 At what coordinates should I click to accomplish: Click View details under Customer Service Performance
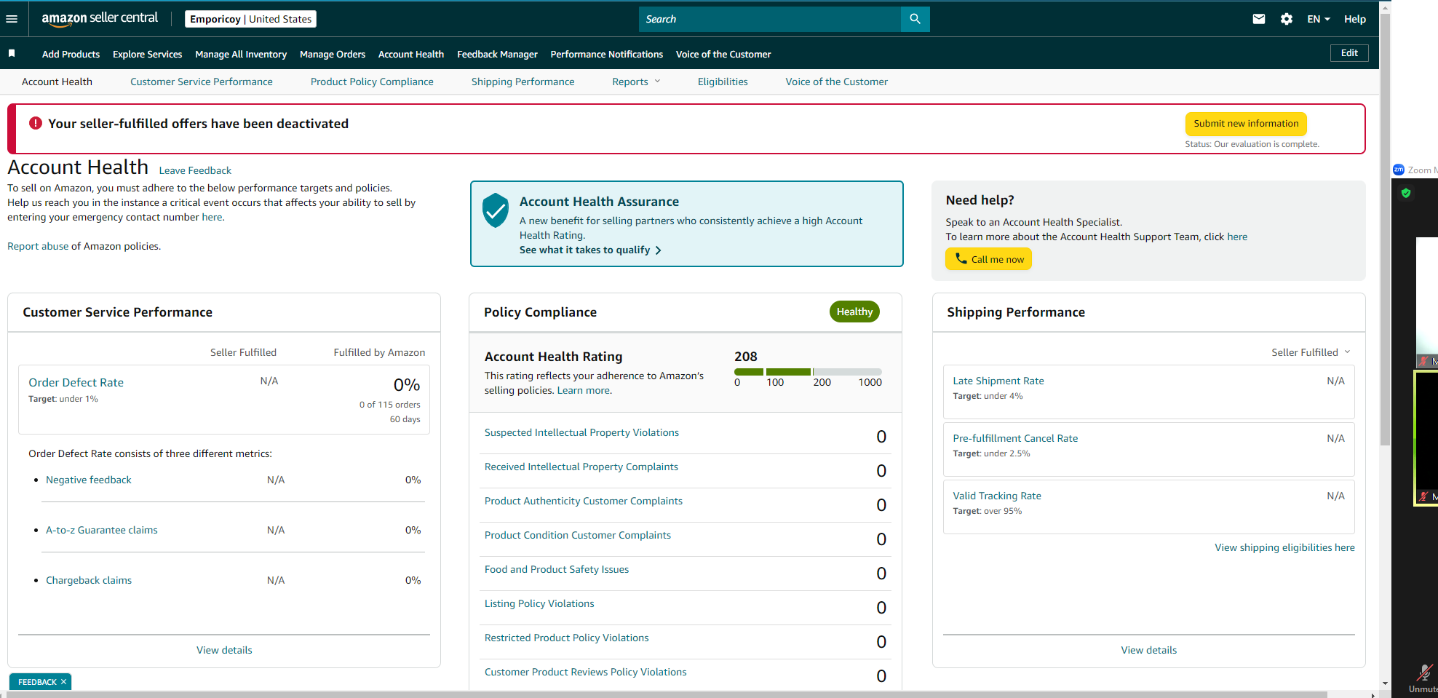224,650
